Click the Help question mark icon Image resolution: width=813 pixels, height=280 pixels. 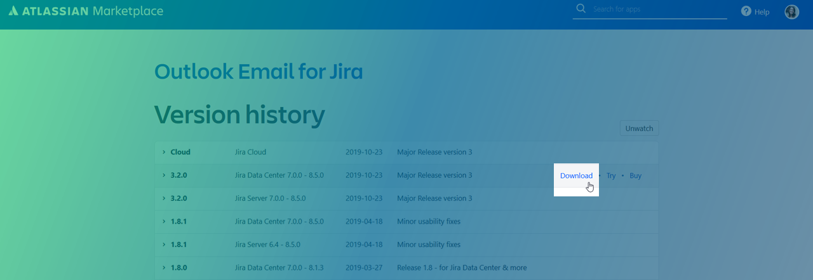(x=746, y=11)
